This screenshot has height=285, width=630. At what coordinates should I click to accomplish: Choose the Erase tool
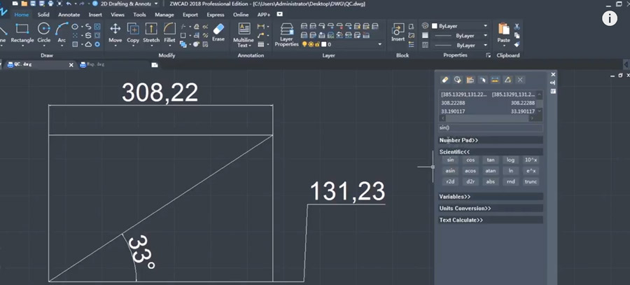tap(218, 32)
